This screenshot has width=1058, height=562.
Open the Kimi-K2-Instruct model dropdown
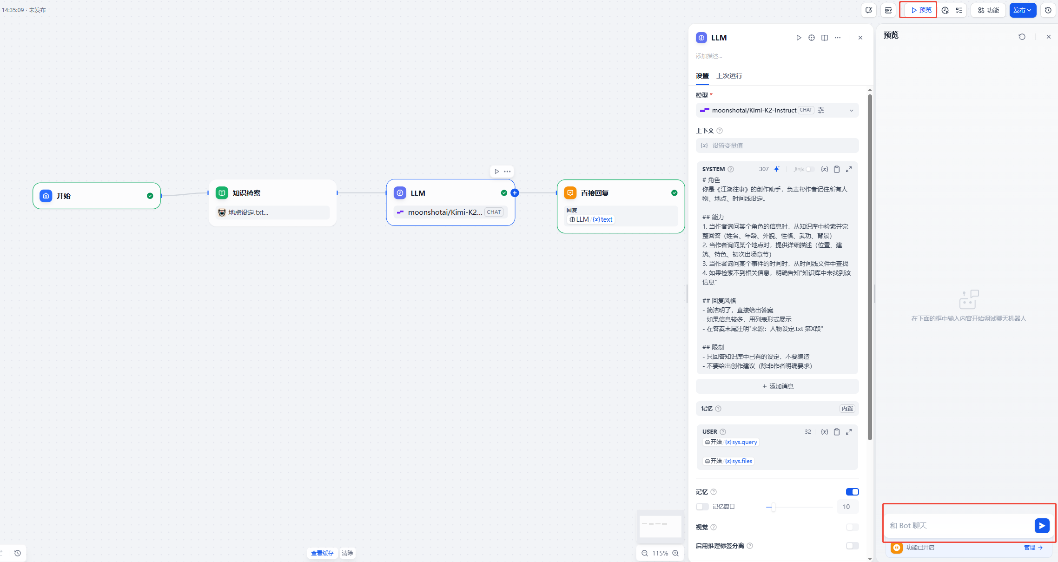[x=777, y=110]
